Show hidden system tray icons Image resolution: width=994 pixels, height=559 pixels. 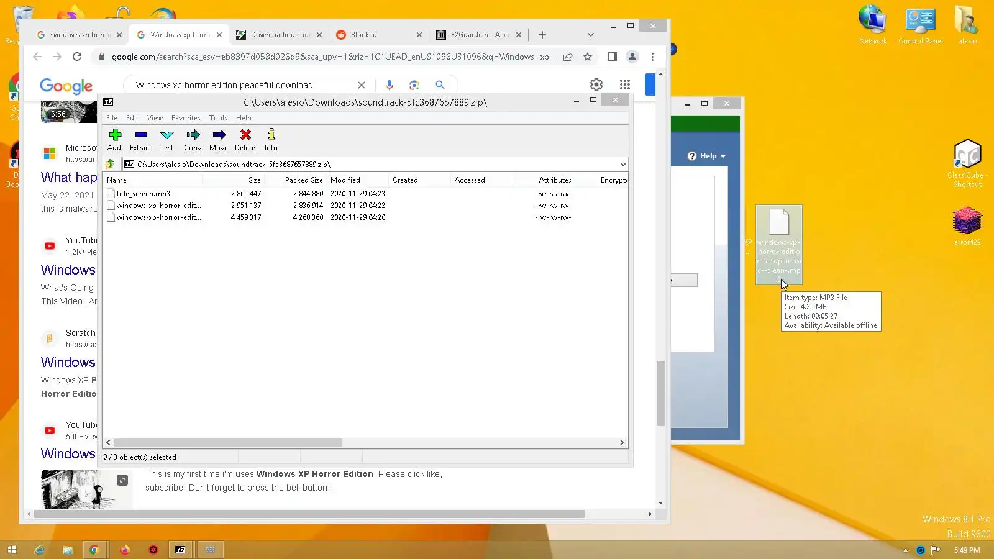tap(905, 550)
